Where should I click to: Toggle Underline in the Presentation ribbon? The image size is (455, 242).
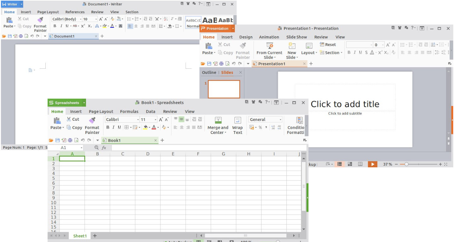pyautogui.click(x=360, y=53)
